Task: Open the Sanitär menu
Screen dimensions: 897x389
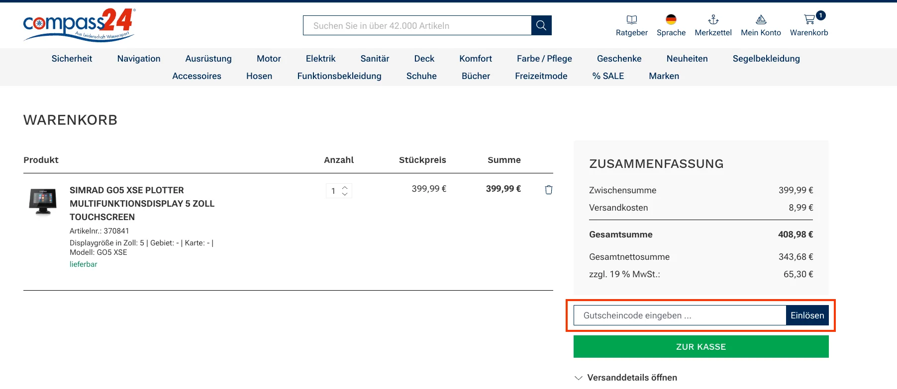Action: tap(375, 59)
